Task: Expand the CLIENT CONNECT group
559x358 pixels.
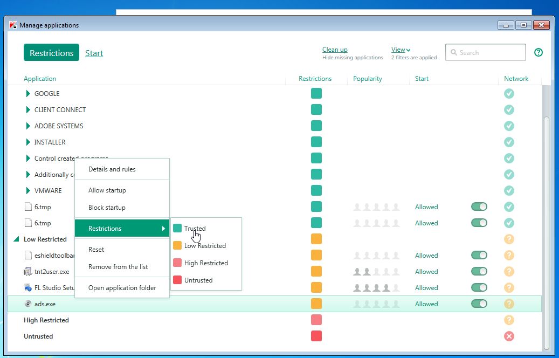Action: pos(28,110)
